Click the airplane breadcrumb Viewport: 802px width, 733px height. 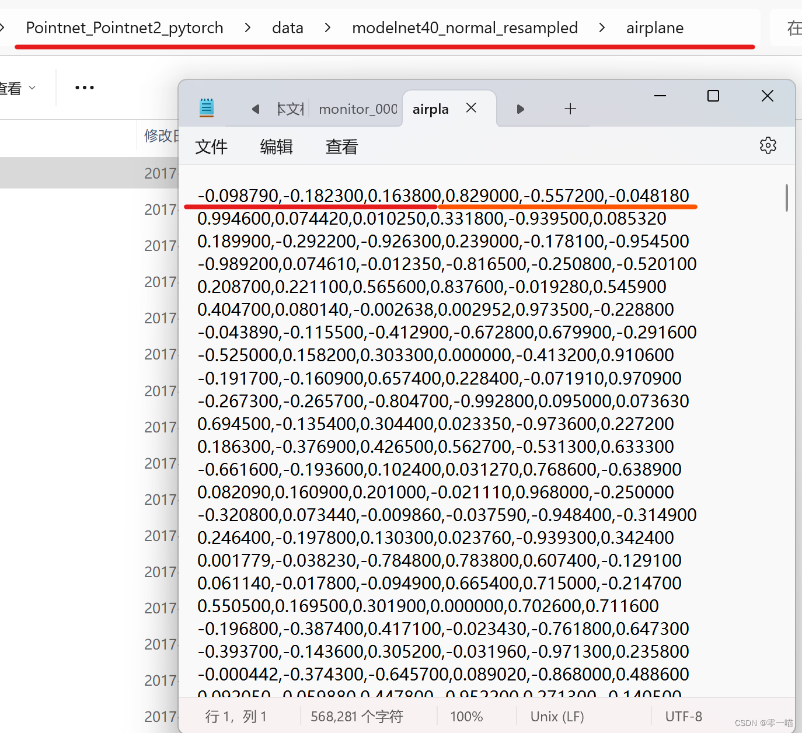coord(655,27)
